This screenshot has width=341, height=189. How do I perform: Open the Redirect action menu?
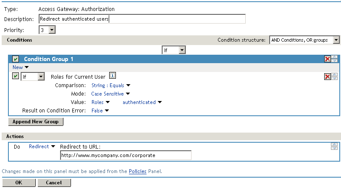tap(42, 146)
